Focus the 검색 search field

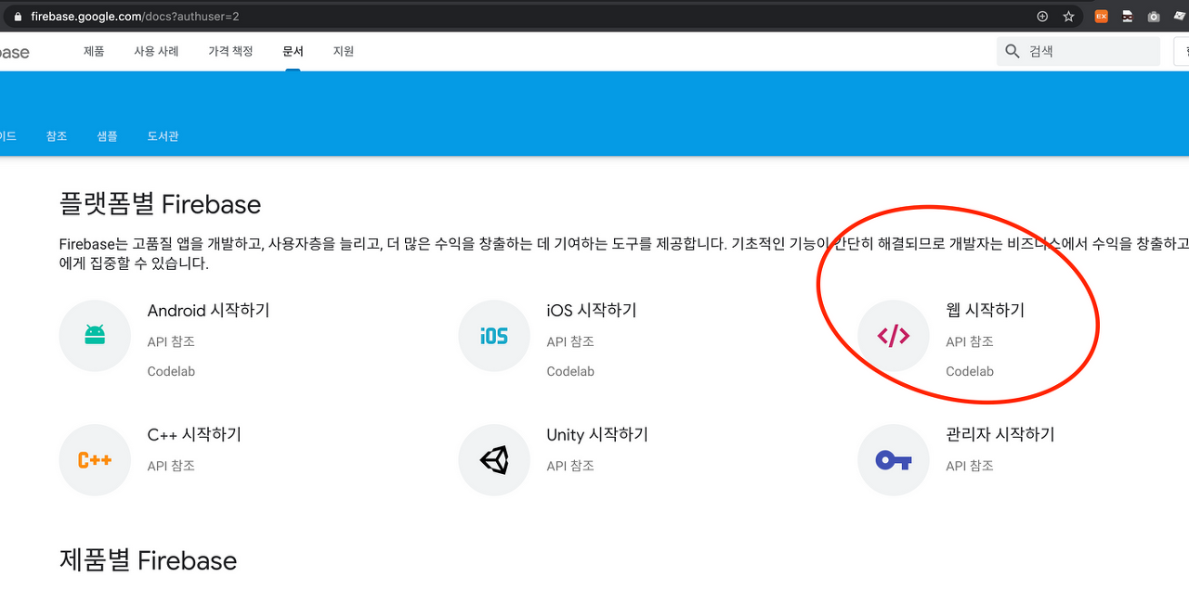click(1078, 51)
